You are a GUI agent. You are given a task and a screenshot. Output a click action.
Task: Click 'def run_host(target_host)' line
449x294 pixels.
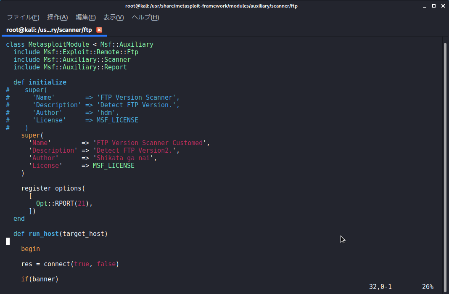point(61,234)
